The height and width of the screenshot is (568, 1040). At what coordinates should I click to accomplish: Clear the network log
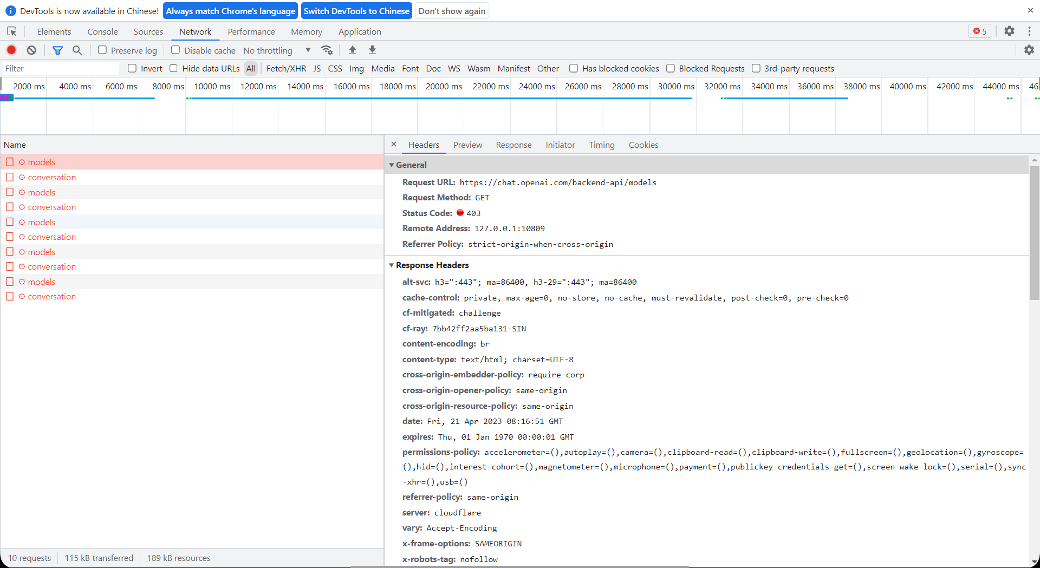[31, 50]
